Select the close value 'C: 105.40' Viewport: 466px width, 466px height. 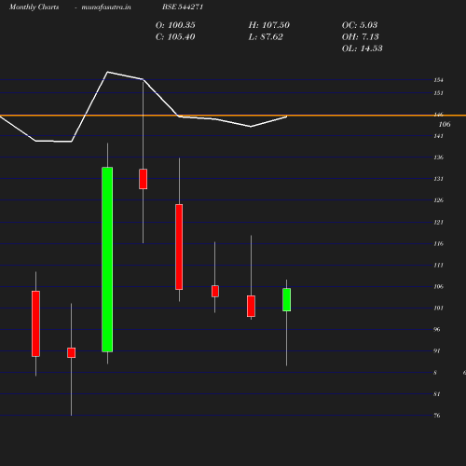pyautogui.click(x=175, y=36)
